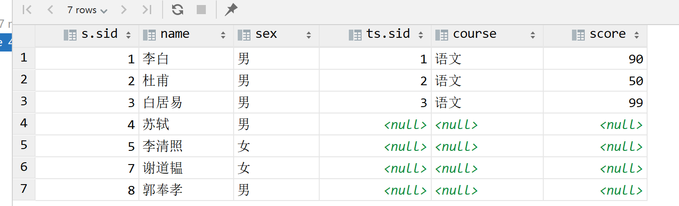Go to previous page of results
Viewport: 679px width, 206px height.
pyautogui.click(x=51, y=10)
